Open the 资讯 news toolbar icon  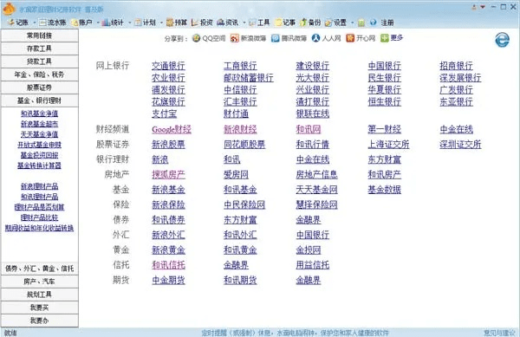tap(220, 23)
